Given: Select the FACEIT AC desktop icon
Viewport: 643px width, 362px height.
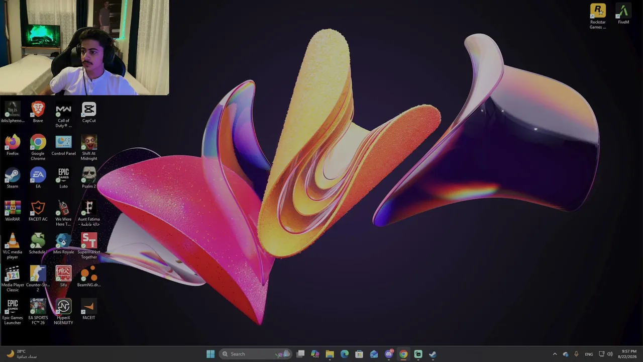Looking at the screenshot, I should (38, 211).
